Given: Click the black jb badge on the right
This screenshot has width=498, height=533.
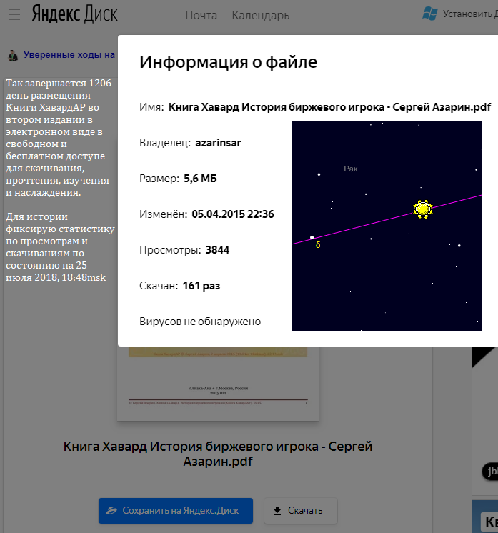Looking at the screenshot, I should tap(492, 471).
